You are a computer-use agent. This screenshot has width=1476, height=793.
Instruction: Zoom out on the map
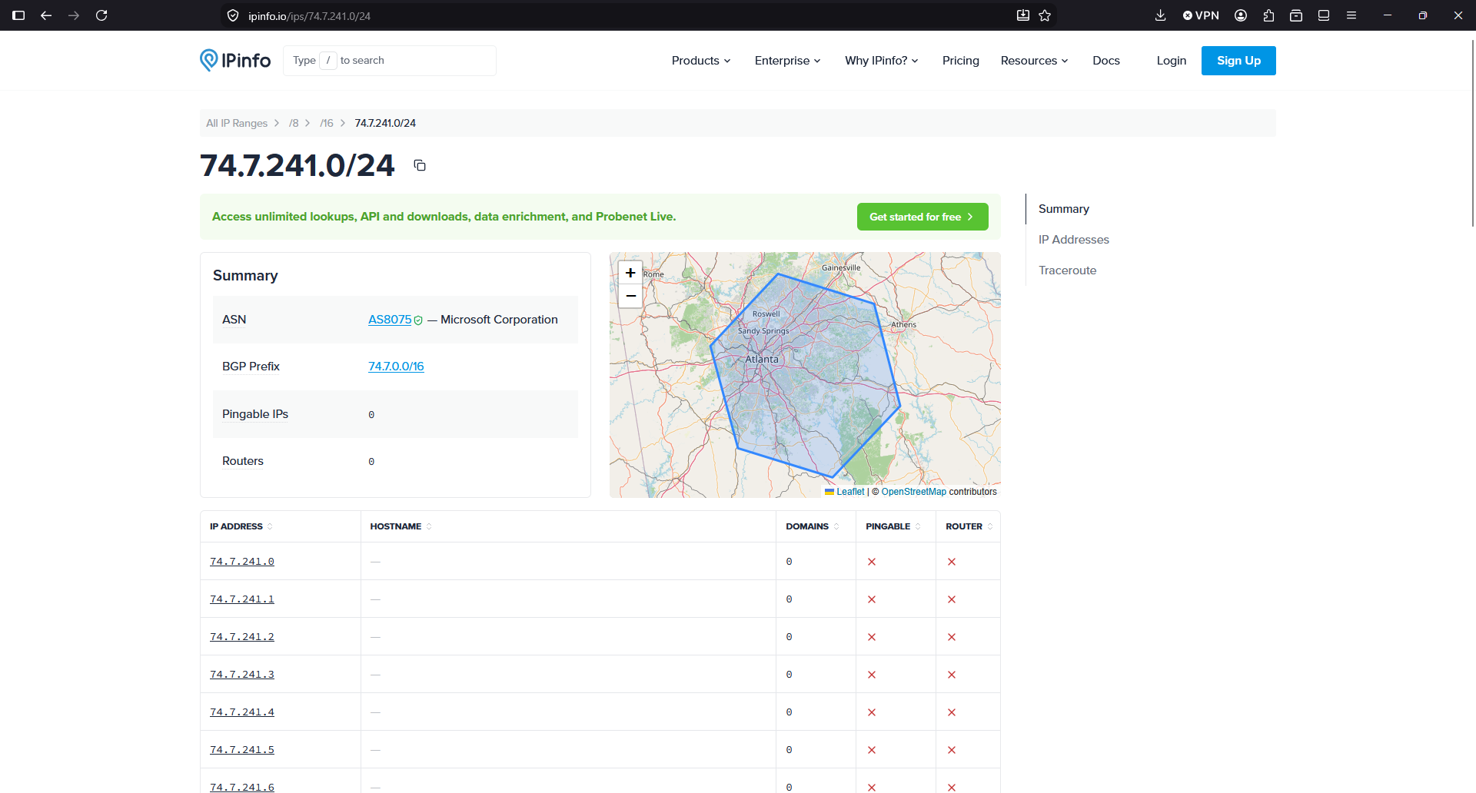point(630,296)
